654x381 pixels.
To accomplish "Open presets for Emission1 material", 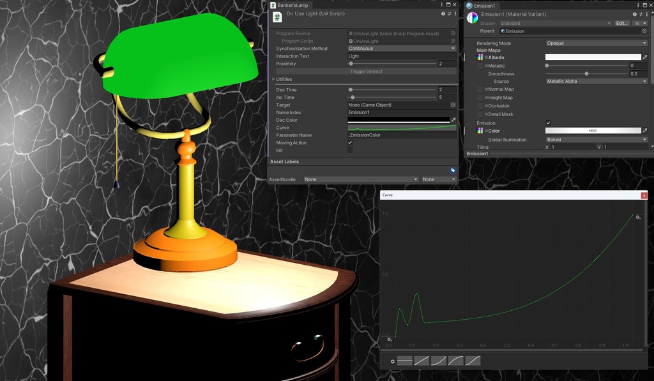I will pos(641,14).
